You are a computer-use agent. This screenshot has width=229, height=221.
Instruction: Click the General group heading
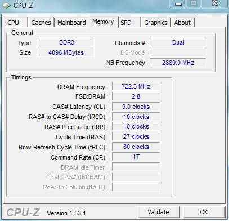click(x=22, y=33)
